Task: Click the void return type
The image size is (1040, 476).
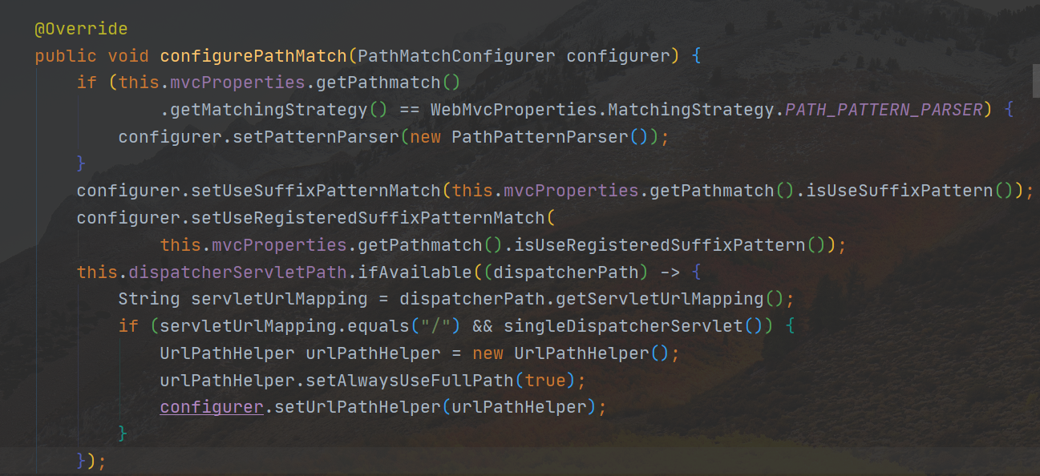Action: 128,56
